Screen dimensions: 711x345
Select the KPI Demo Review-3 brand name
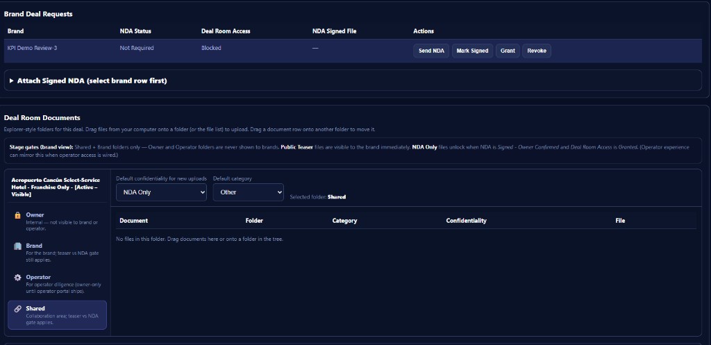point(32,48)
